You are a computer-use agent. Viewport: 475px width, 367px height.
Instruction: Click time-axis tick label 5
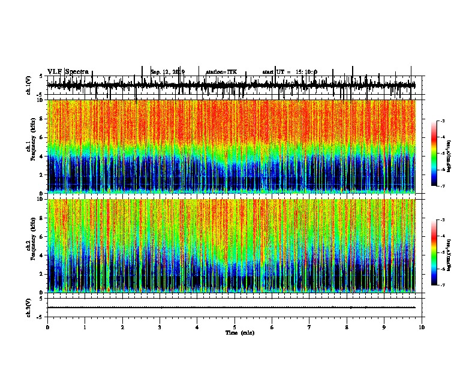pos(235,327)
